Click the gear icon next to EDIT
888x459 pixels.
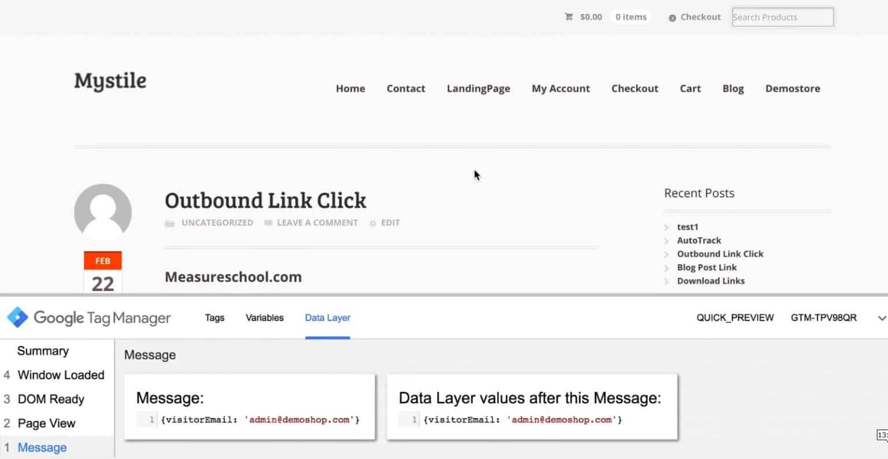click(373, 222)
